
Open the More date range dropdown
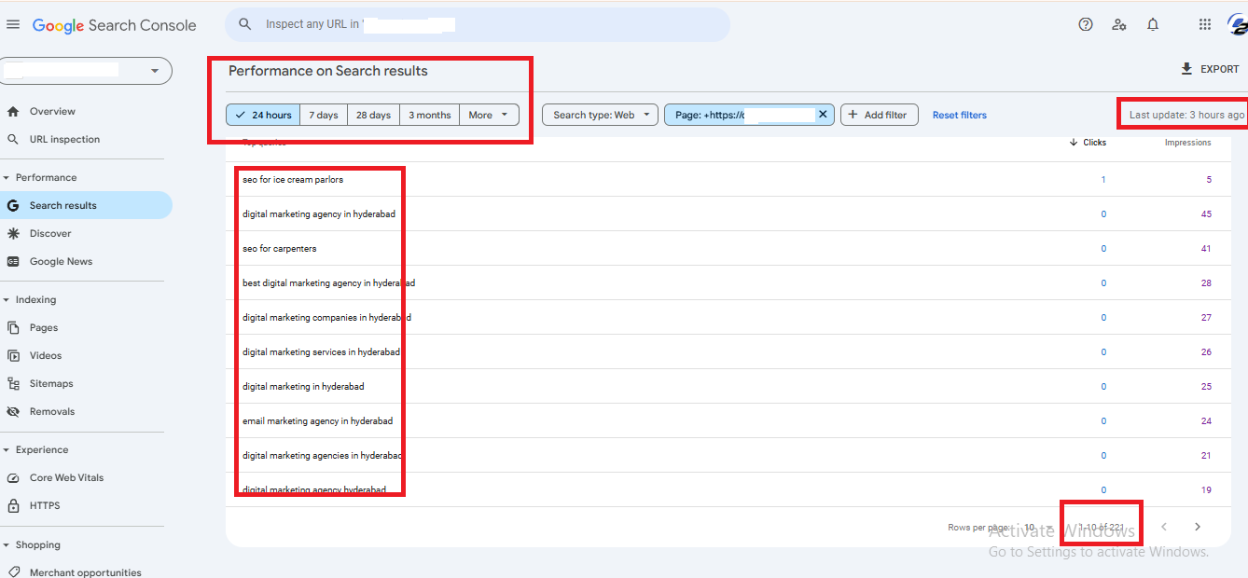point(489,115)
